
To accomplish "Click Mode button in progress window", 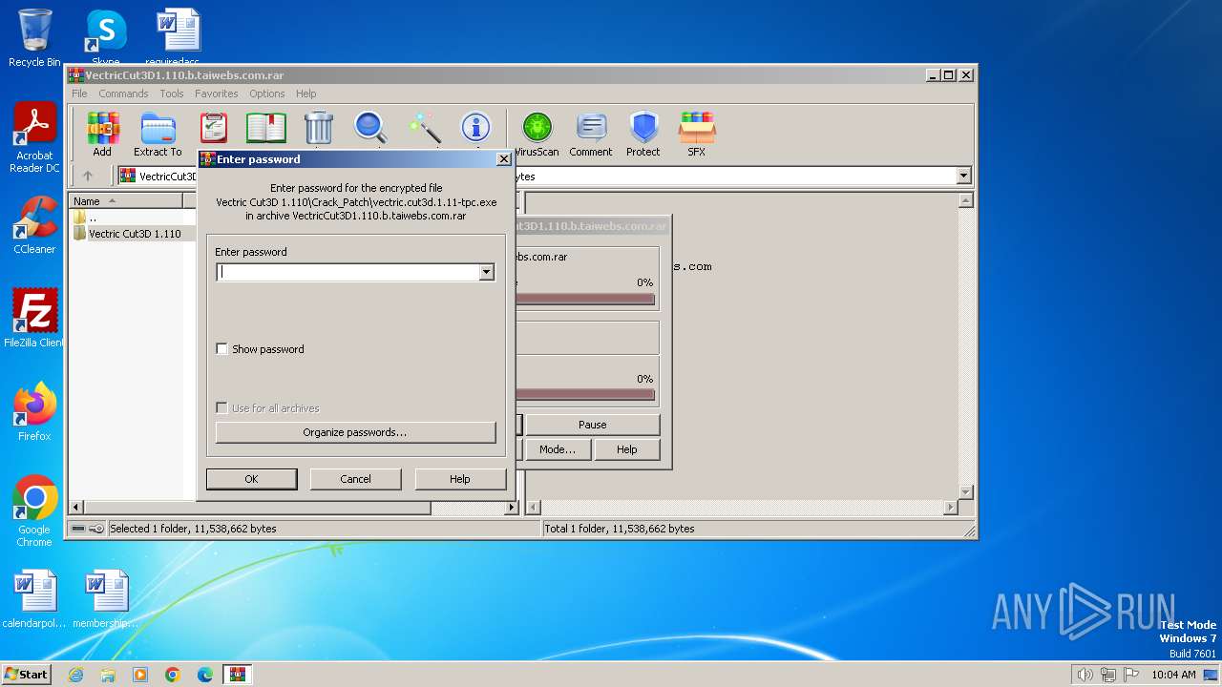I will coord(557,449).
